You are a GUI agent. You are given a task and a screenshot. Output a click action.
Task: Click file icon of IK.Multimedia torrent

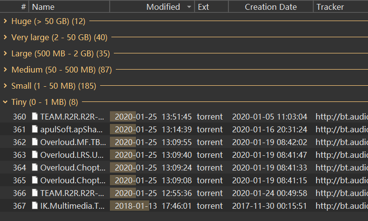point(35,206)
